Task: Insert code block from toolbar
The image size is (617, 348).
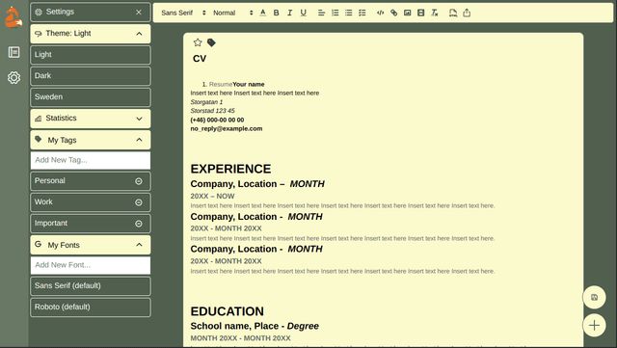Action: [x=380, y=13]
